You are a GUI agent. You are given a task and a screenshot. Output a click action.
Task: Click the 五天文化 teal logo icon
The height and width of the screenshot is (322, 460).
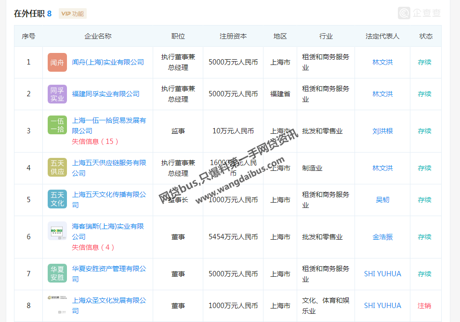click(x=57, y=199)
